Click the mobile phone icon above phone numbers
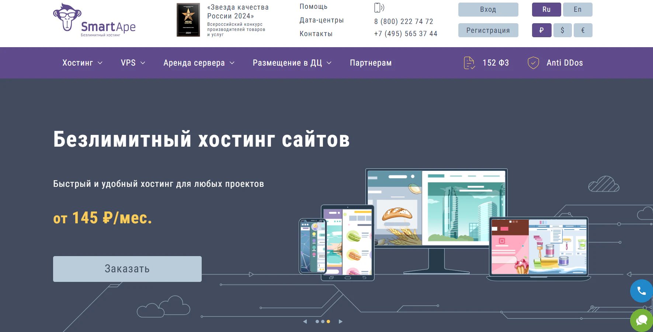This screenshot has height=332, width=653. (379, 7)
